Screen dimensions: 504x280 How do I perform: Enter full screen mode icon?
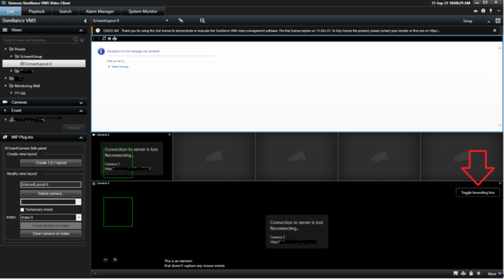click(x=498, y=21)
